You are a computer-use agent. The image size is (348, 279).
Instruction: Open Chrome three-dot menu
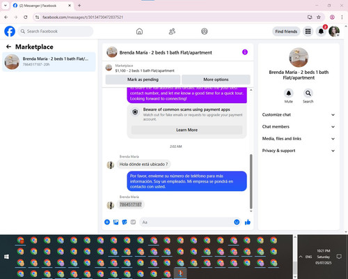pos(342,17)
